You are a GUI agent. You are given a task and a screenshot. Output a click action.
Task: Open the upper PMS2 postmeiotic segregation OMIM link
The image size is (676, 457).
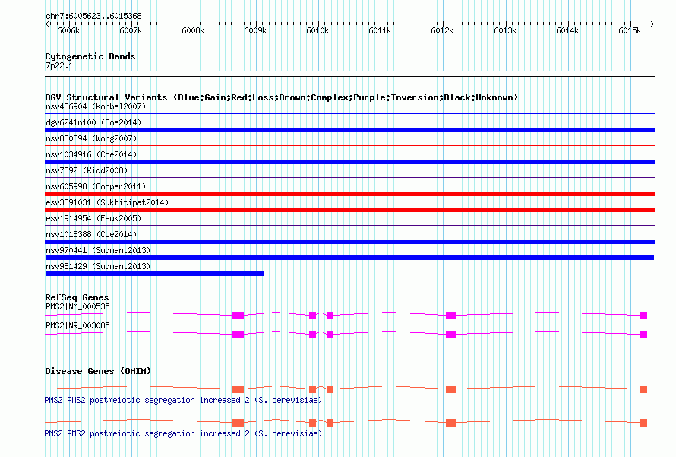coord(183,401)
